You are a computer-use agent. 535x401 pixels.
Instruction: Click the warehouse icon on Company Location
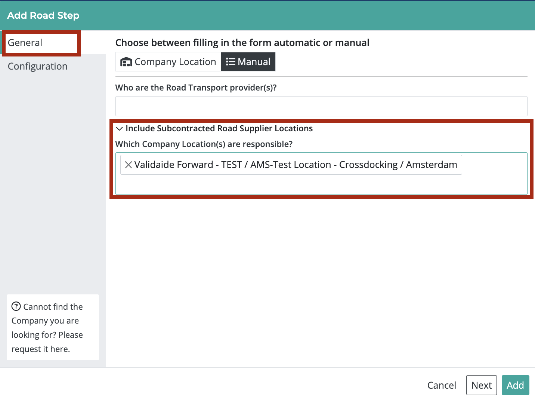(x=126, y=61)
